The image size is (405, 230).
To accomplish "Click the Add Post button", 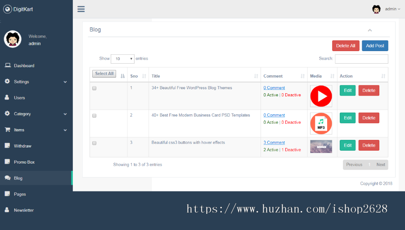I will coord(375,46).
